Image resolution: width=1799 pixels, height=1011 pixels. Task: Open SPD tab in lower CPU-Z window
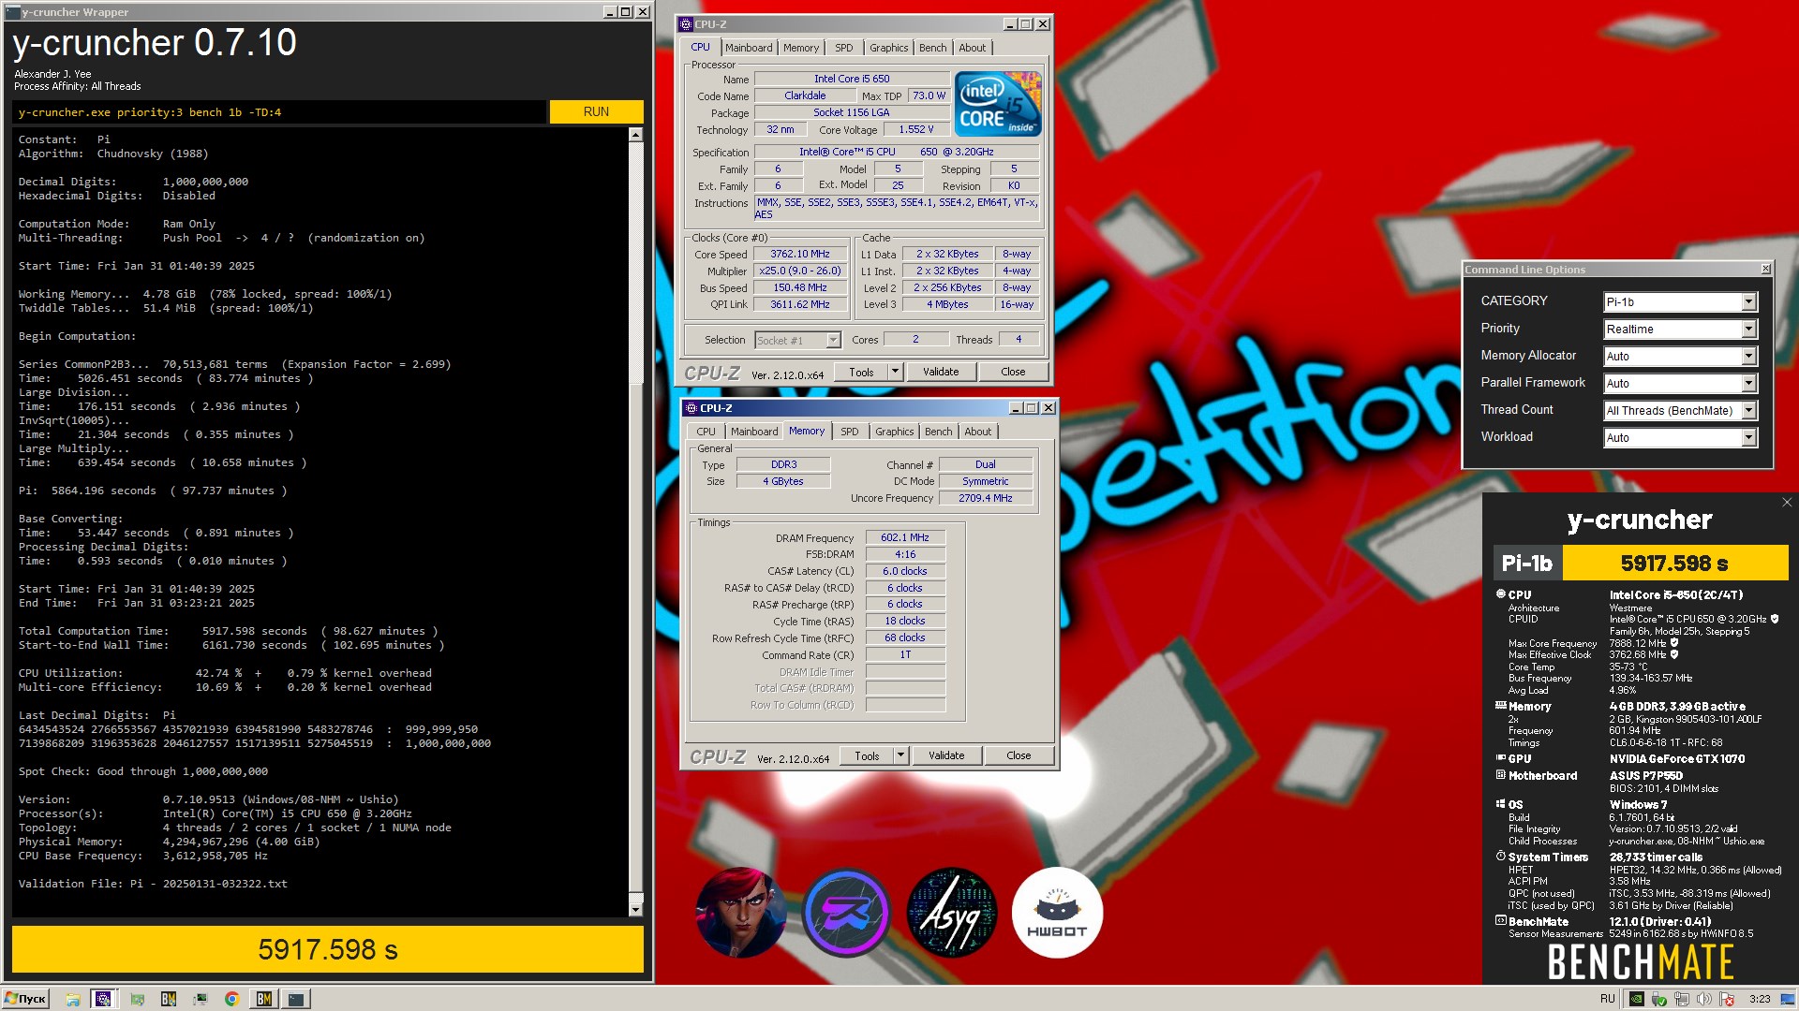(850, 432)
